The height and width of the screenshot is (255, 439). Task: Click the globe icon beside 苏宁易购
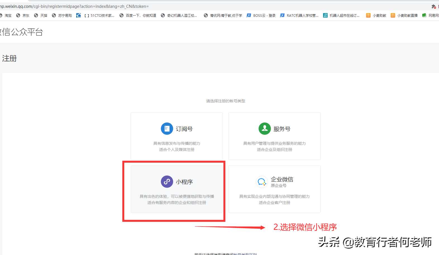click(x=54, y=15)
